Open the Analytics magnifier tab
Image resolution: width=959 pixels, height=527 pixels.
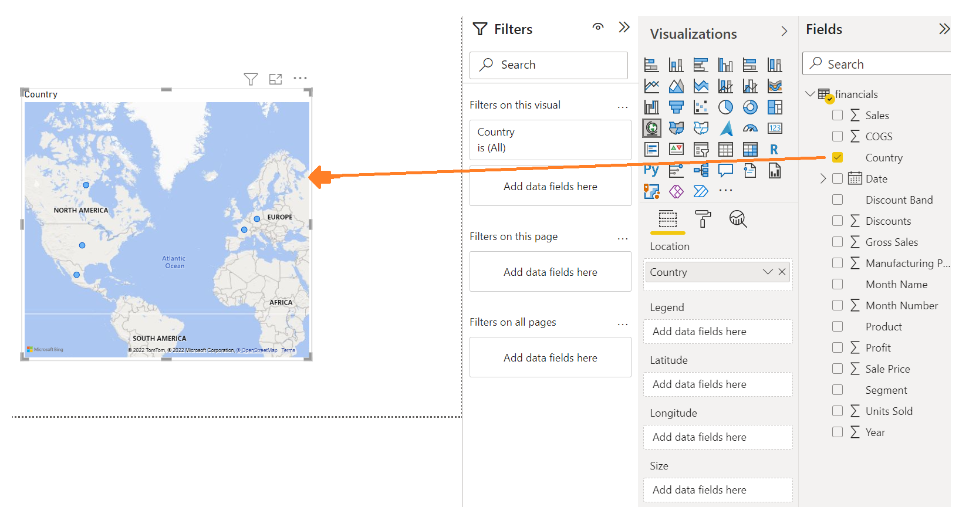tap(738, 219)
